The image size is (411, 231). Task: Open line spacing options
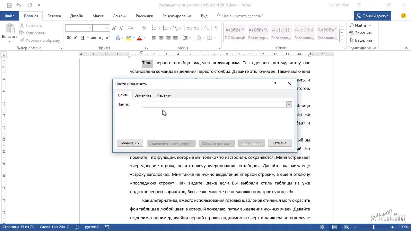[x=186, y=38]
